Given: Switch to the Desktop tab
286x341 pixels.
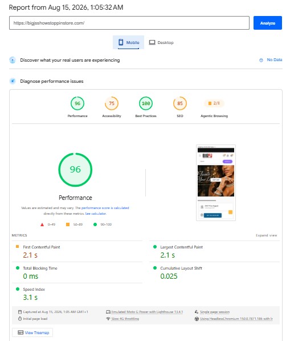Looking at the screenshot, I should [161, 42].
